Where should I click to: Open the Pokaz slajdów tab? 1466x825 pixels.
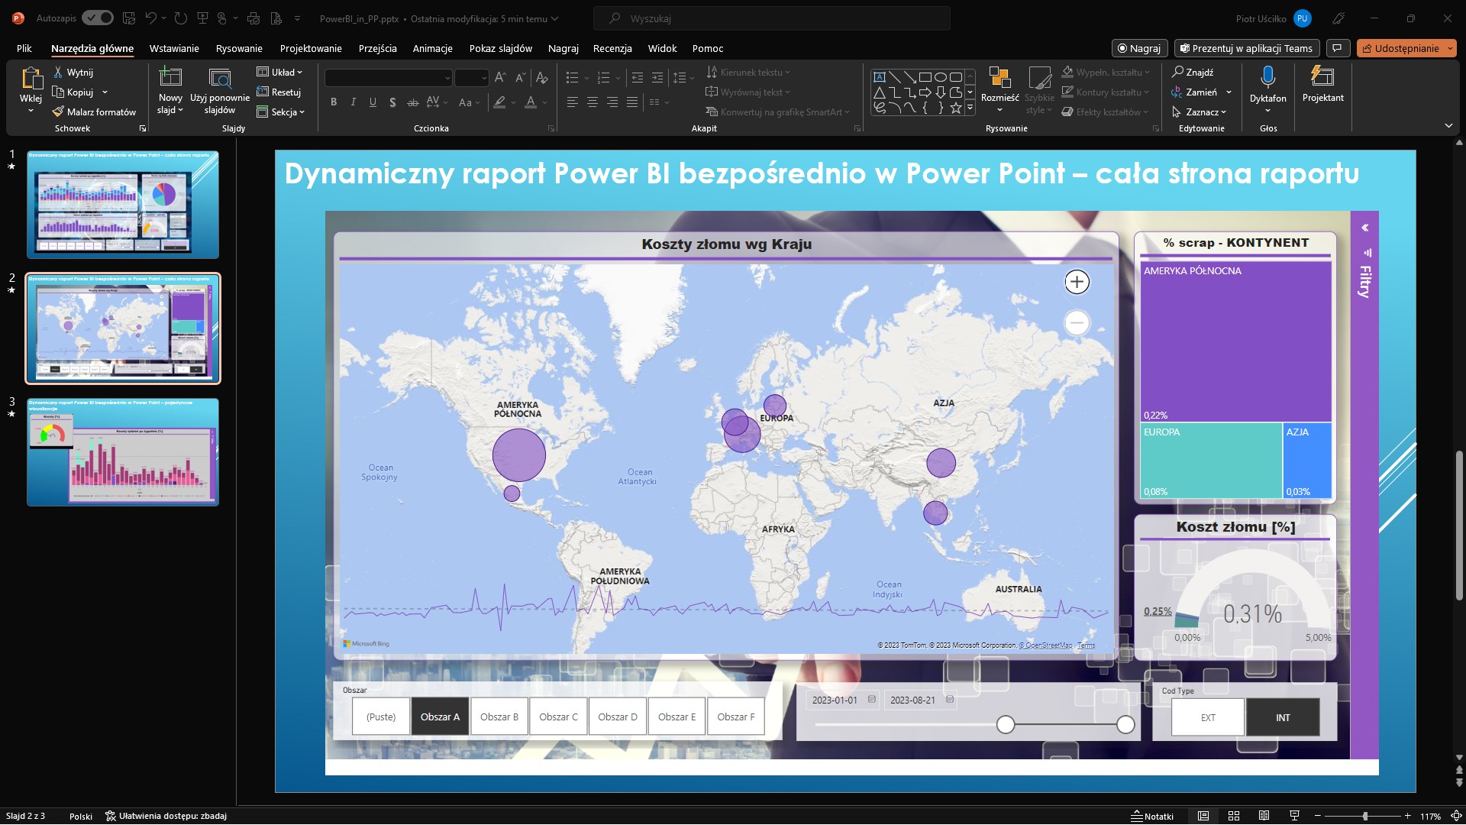click(x=501, y=48)
